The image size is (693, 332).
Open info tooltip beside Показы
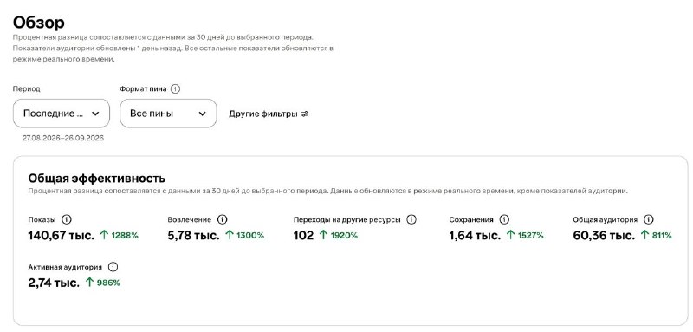tap(67, 219)
